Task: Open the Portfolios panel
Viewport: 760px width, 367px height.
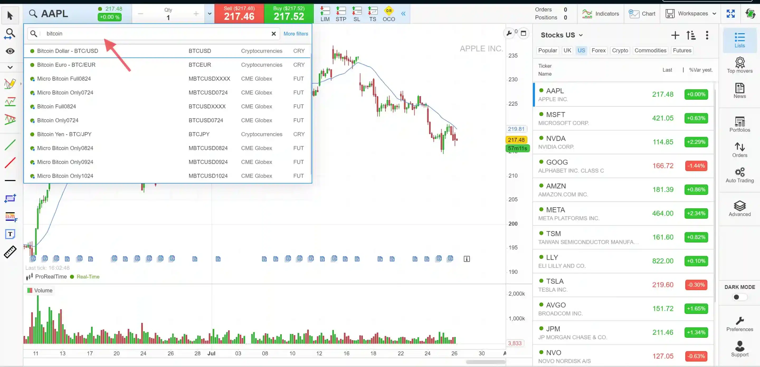Action: [x=739, y=124]
